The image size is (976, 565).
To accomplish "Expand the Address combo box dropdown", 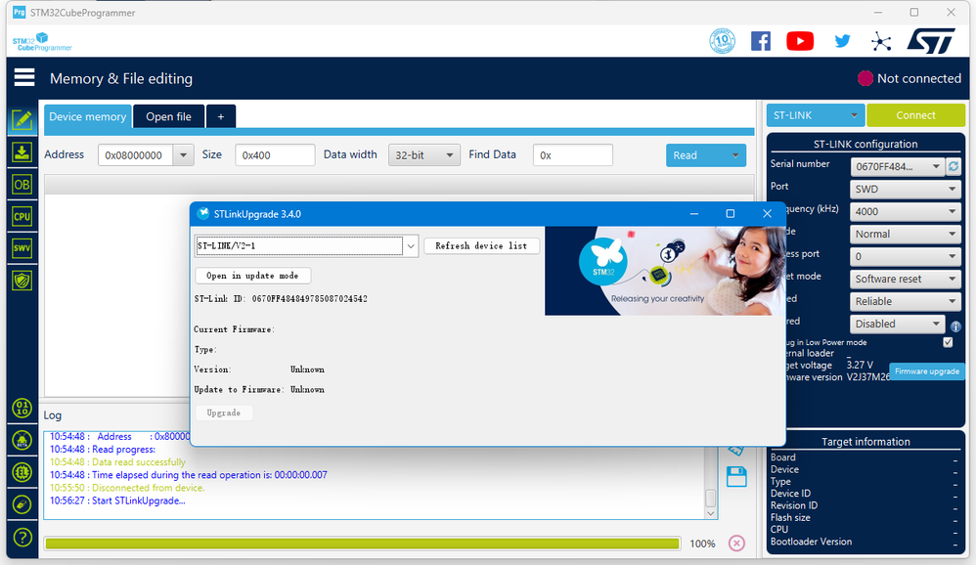I will [x=183, y=155].
